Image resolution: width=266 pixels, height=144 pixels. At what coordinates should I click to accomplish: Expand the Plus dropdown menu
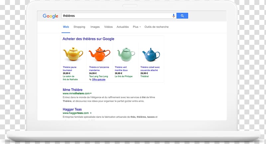tap(137, 27)
